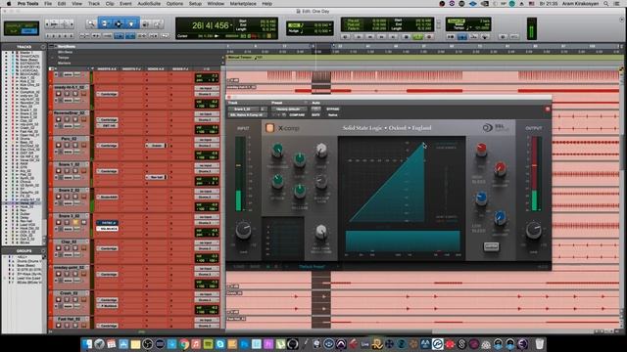
Task: Click the green Play transport button
Action: 417,37
